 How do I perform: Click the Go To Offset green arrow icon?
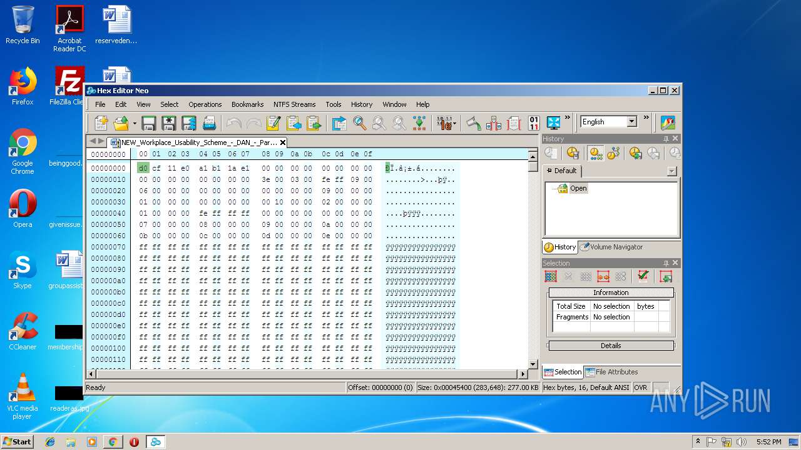(x=419, y=122)
